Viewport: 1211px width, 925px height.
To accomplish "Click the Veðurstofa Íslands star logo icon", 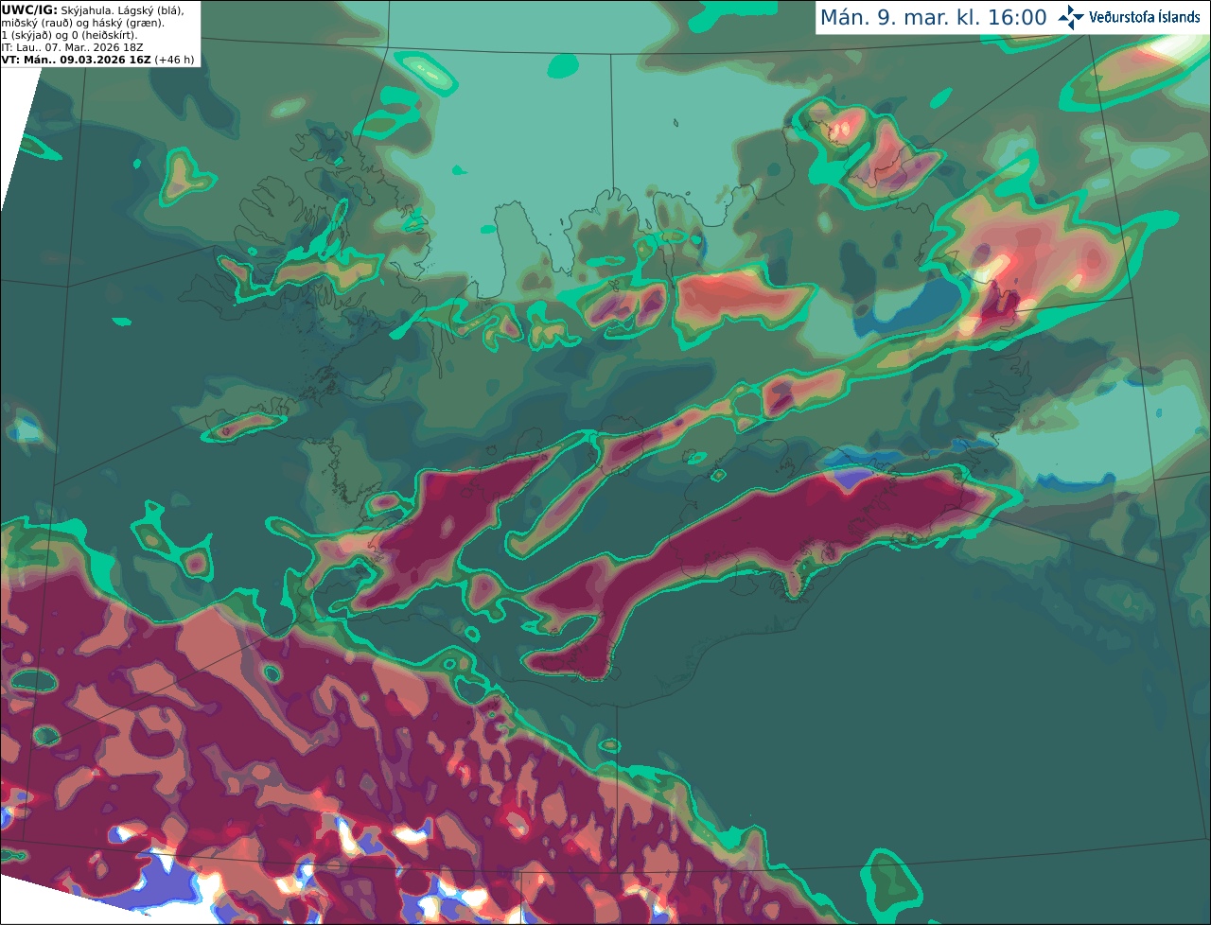I will click(1071, 17).
